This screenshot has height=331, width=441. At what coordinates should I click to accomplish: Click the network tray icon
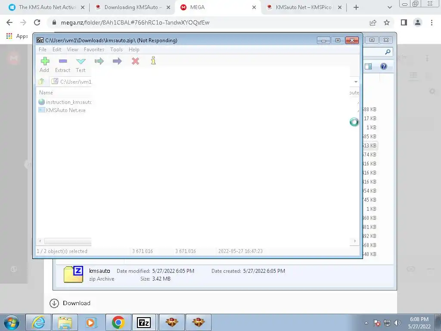[x=387, y=323]
